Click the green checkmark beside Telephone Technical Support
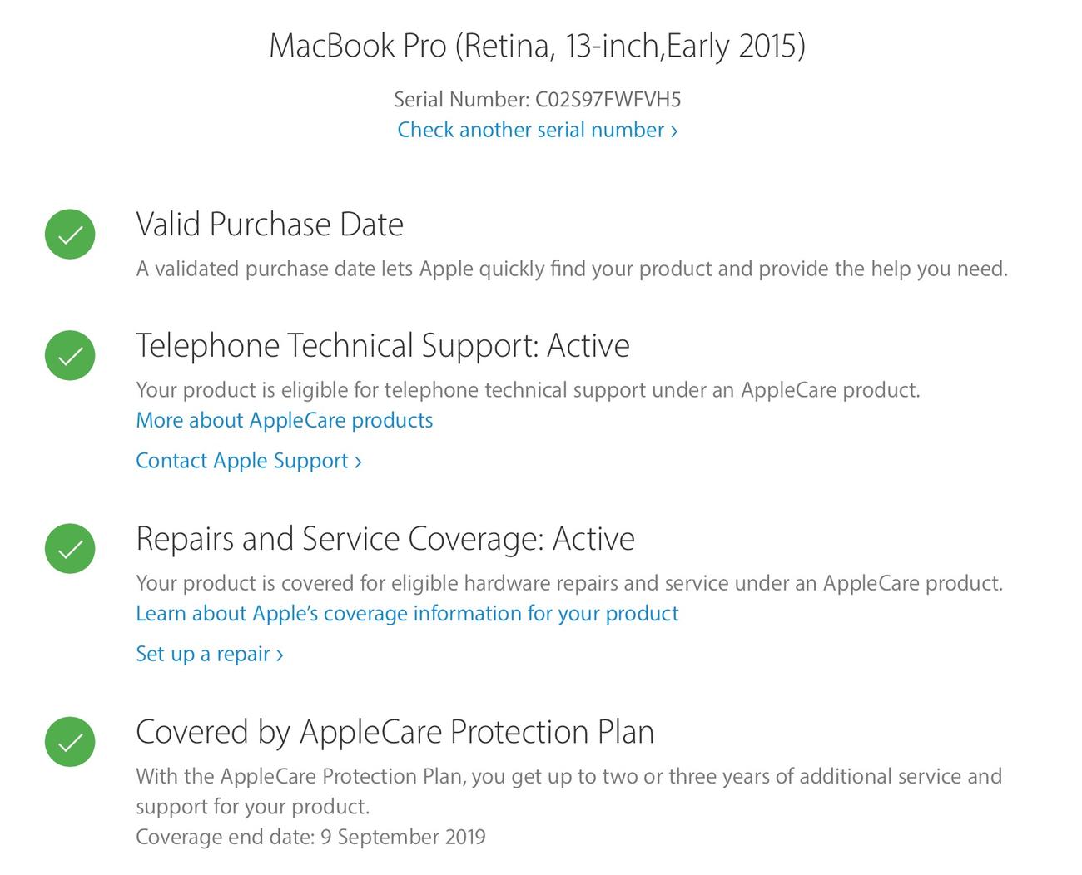The width and height of the screenshot is (1082, 875). (70, 355)
